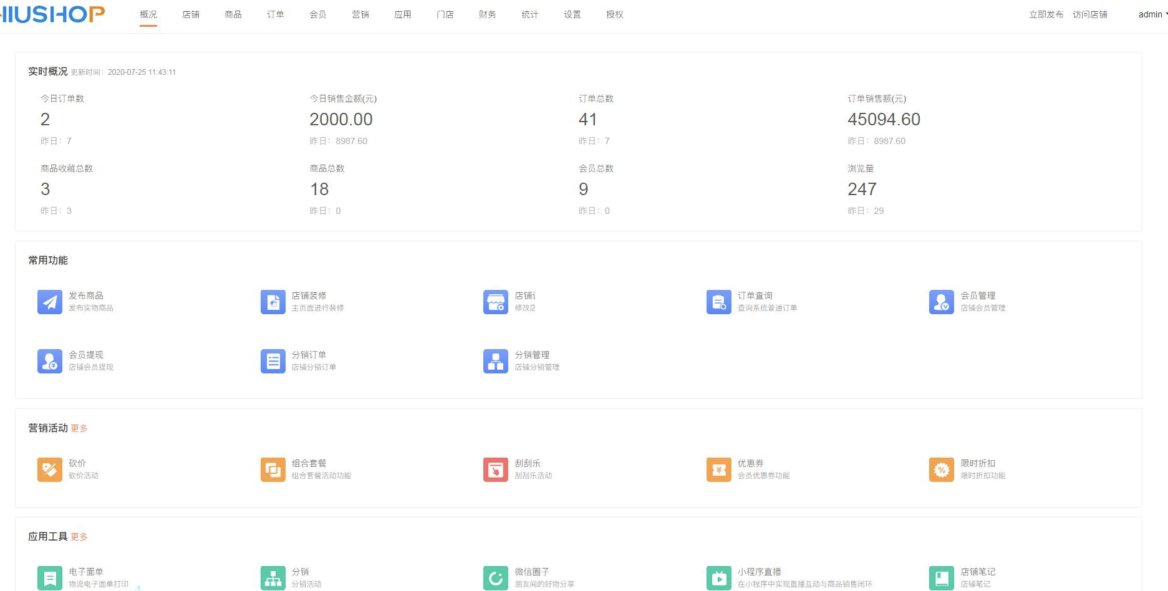Click 更多 next to 营销活动
1168x591 pixels.
79,428
